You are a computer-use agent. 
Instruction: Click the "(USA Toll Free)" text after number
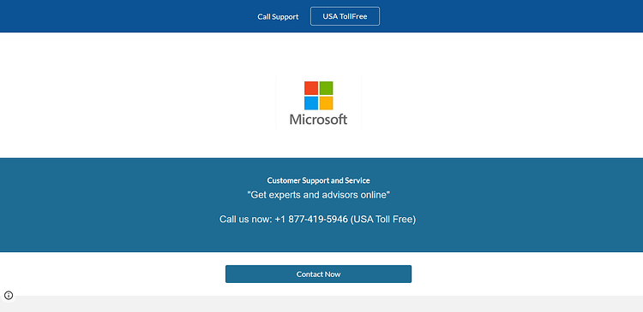click(x=383, y=219)
